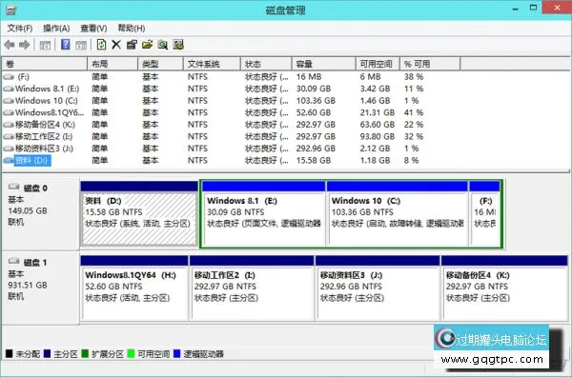Sort by the % 可用 column header
The width and height of the screenshot is (572, 377).
click(430, 64)
